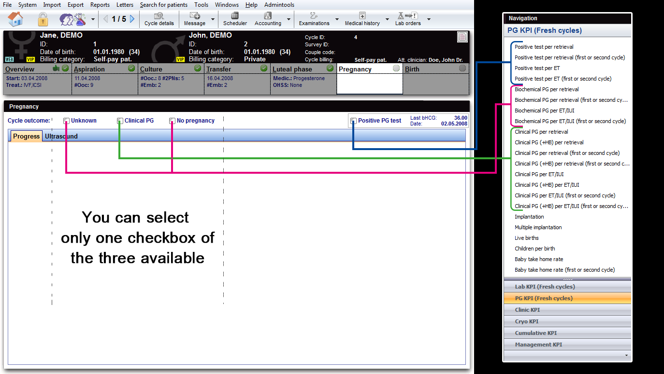This screenshot has width=664, height=374.
Task: Check the Clinical PG box
Action: click(x=120, y=121)
